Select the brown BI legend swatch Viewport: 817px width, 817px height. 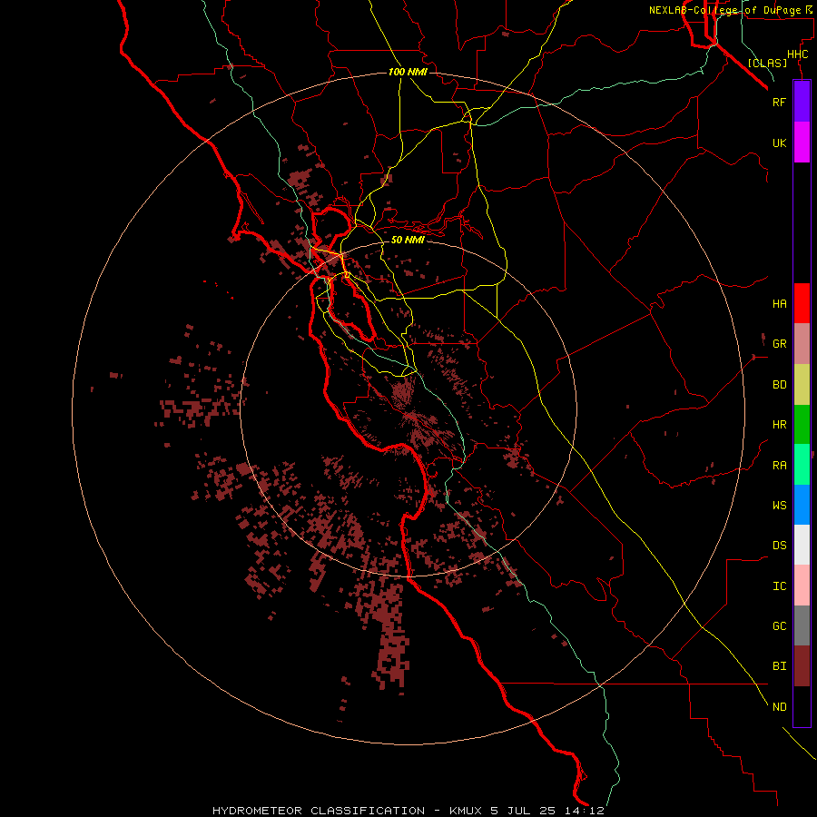(x=802, y=666)
